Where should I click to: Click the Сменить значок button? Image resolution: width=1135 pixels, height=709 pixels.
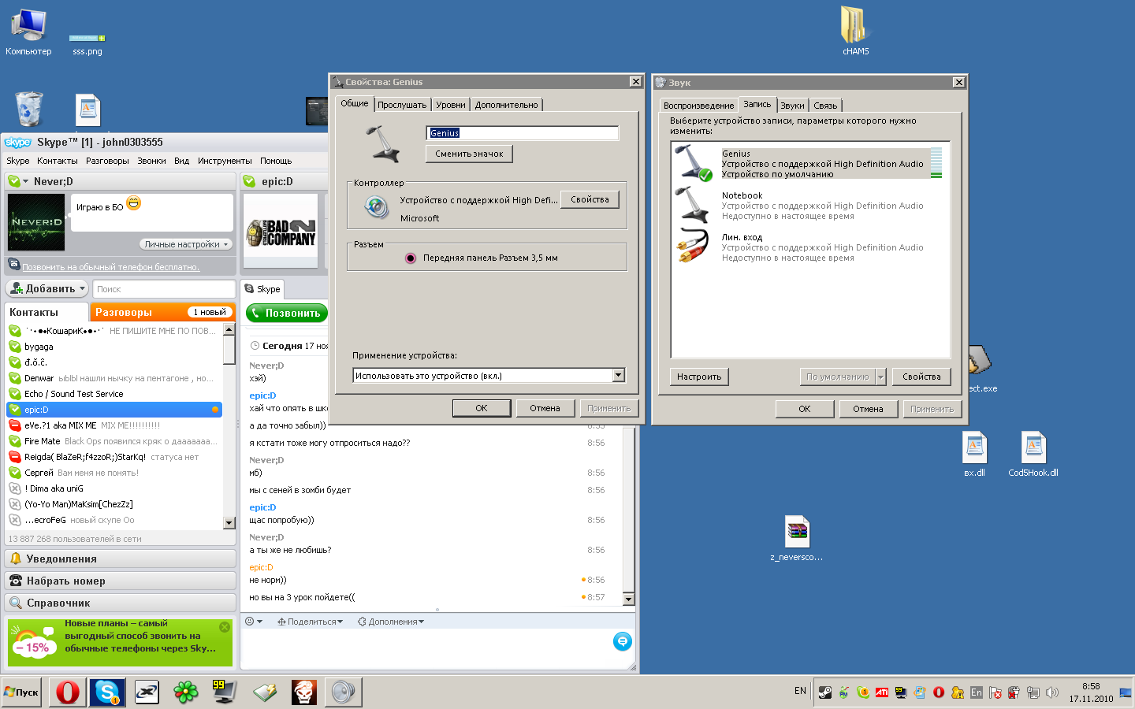click(469, 154)
